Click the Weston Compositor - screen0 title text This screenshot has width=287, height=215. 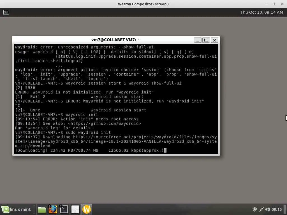point(143,4)
